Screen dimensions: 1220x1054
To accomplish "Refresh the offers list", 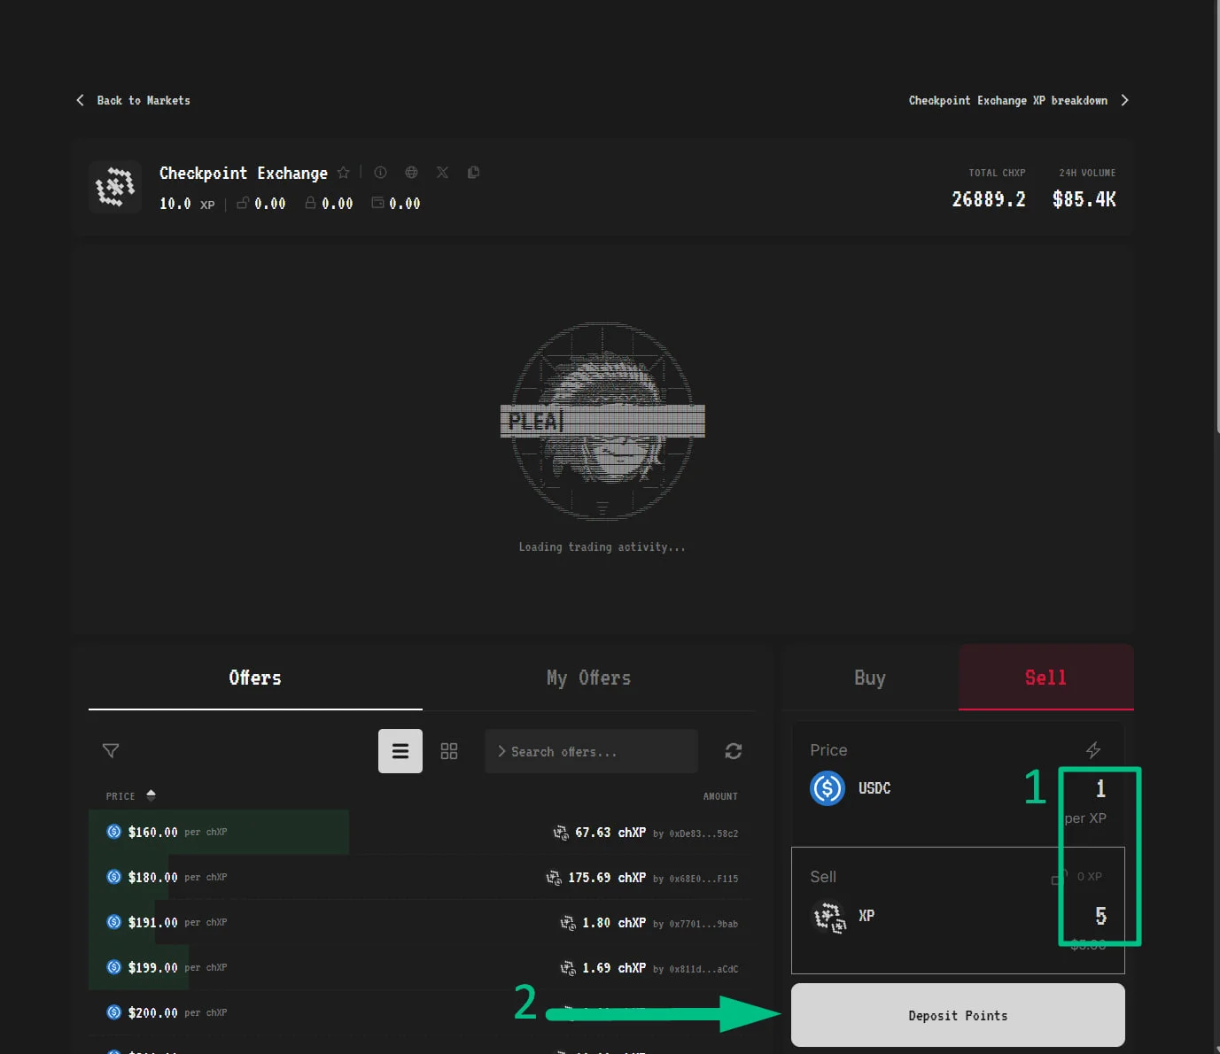I will [734, 751].
